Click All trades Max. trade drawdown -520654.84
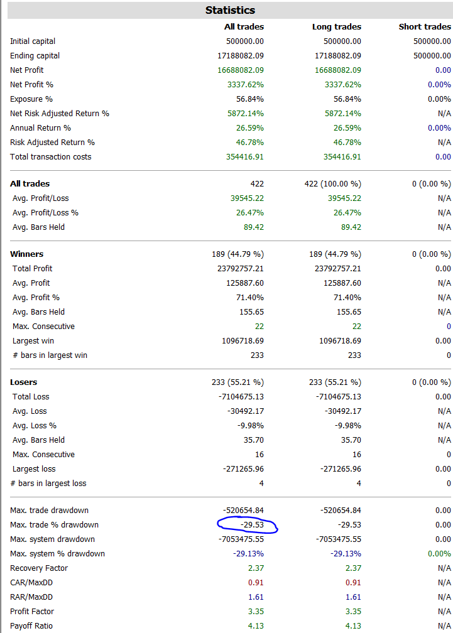The height and width of the screenshot is (633, 453). coord(243,511)
